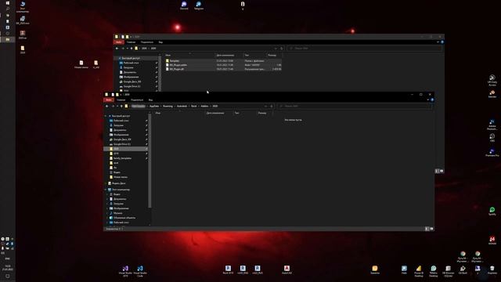
Task: Open address history dropdown in rear window
Action: [276, 49]
